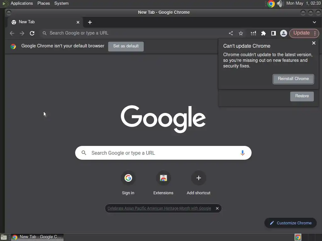
Task: Click the date and time clock in top panel
Action: tap(303, 3)
